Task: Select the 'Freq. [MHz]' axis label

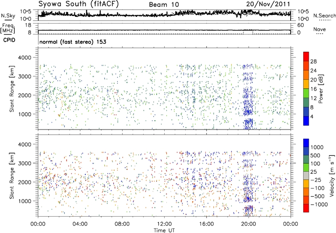Action: [8, 28]
